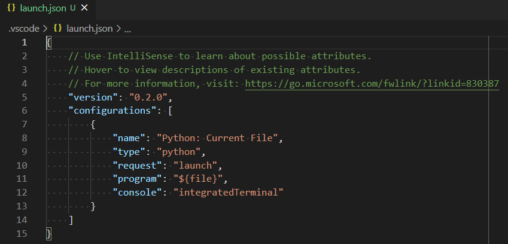
Task: Click the "integratedTerminal" value
Action: tap(229, 193)
